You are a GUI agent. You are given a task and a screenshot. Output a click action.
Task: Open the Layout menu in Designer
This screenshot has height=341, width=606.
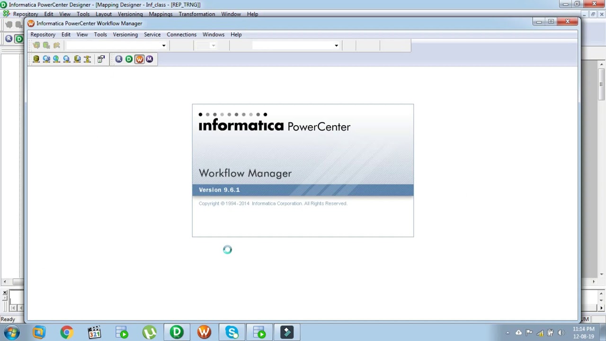click(x=104, y=14)
